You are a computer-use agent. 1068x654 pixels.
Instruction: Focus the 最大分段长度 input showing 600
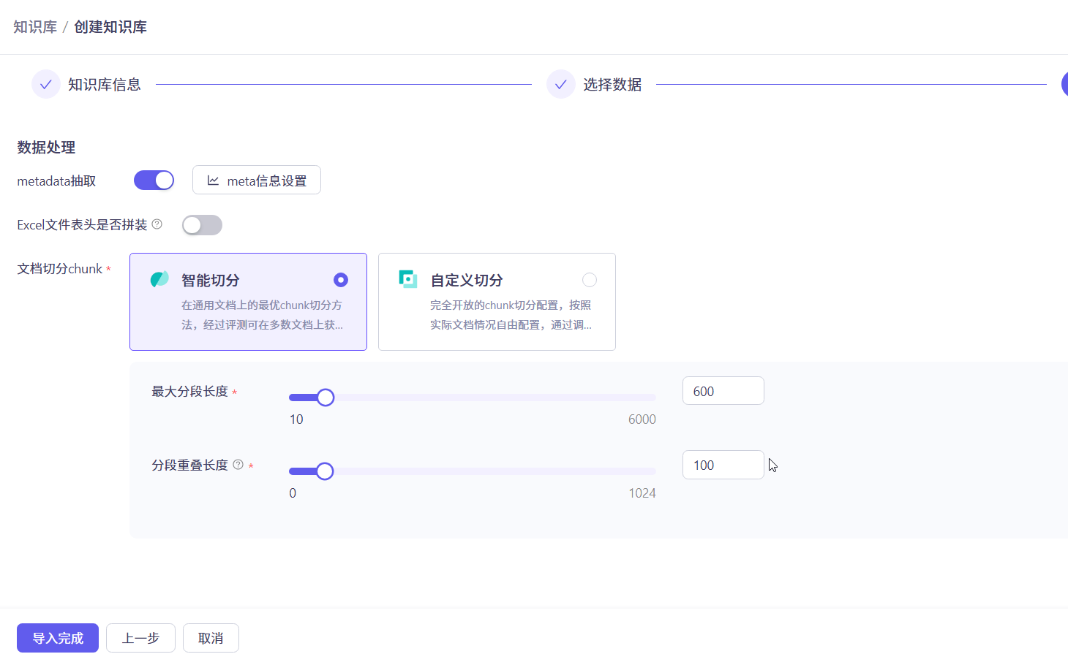tap(723, 391)
